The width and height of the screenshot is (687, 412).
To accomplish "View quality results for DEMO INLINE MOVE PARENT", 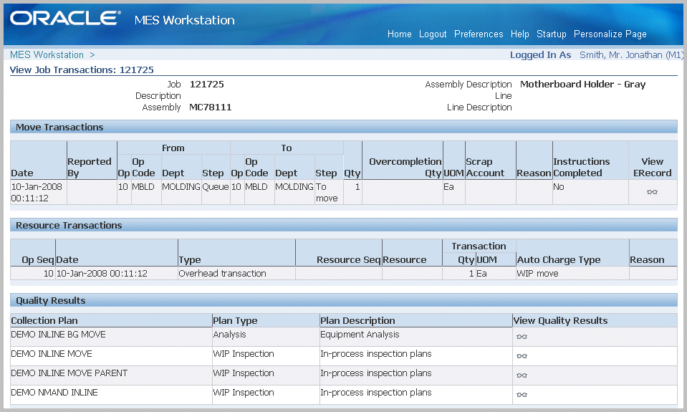I will (522, 375).
